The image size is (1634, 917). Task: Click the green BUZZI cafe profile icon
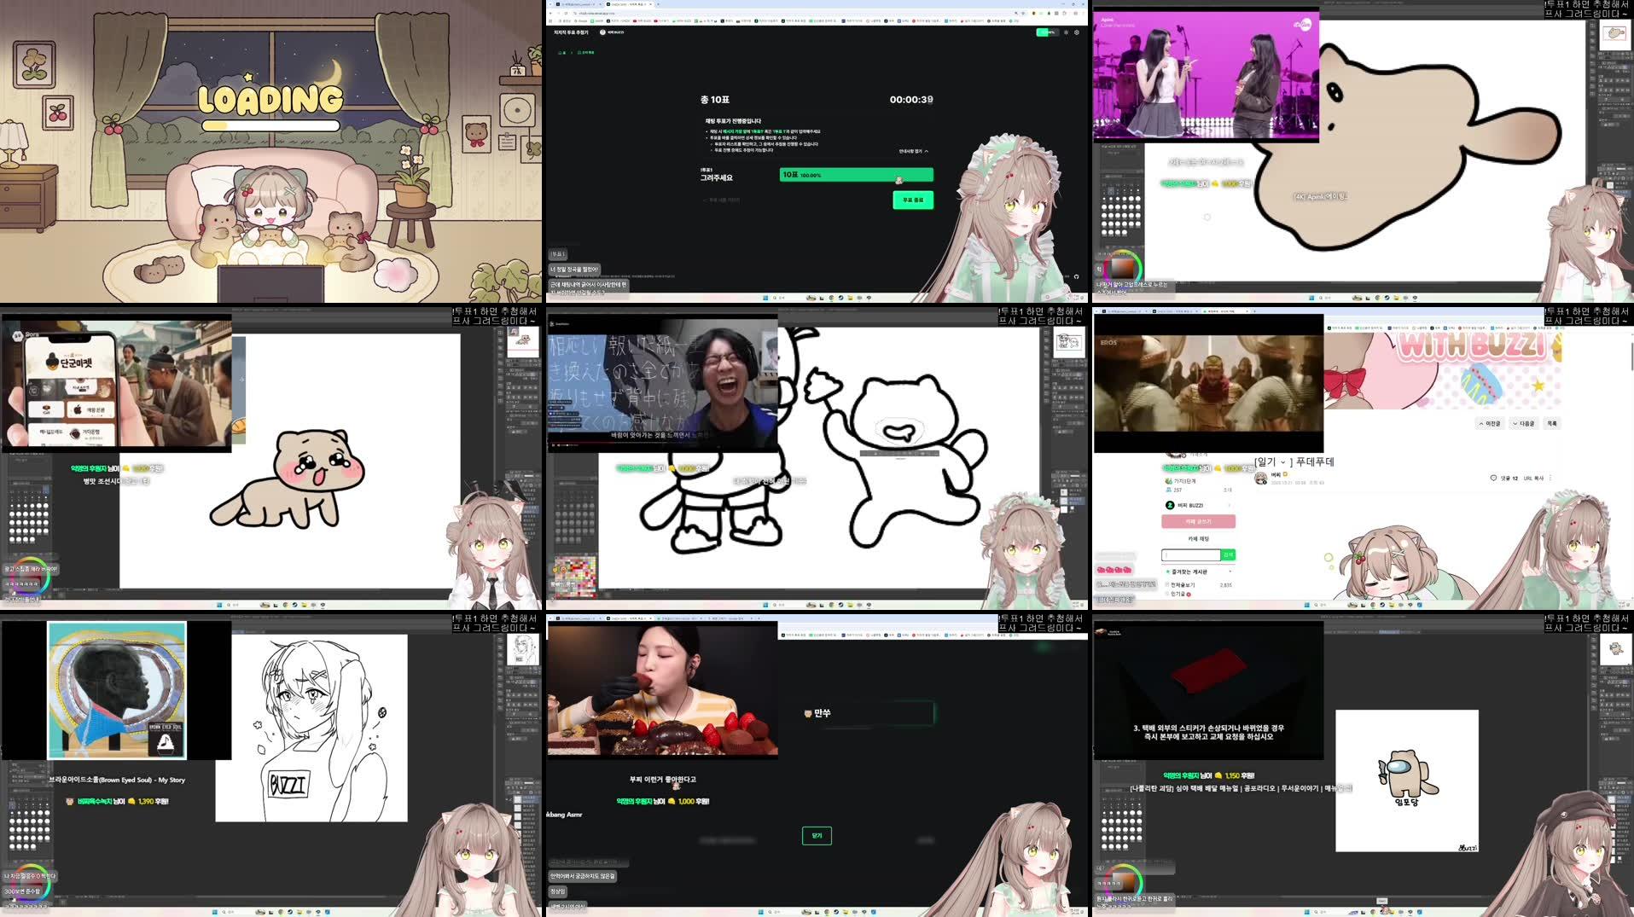pyautogui.click(x=1169, y=505)
